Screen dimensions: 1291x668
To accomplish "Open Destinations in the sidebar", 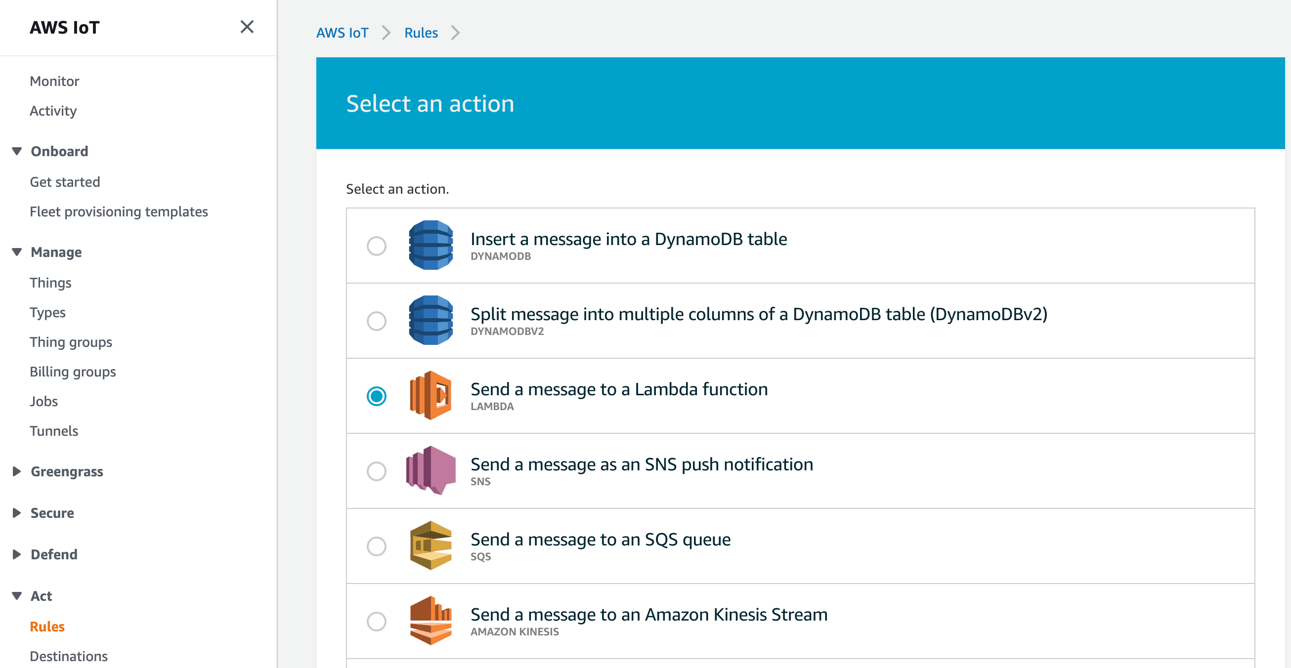I will [x=69, y=656].
